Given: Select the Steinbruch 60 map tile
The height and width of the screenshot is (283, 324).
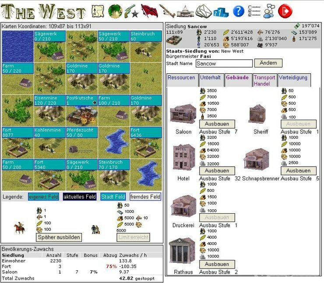Looking at the screenshot, I should (146, 46).
